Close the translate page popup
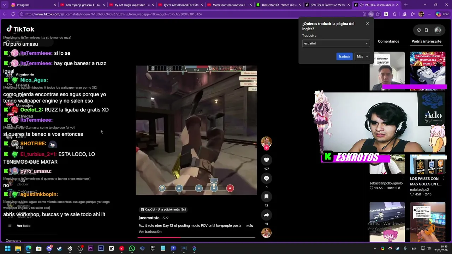 [367, 24]
